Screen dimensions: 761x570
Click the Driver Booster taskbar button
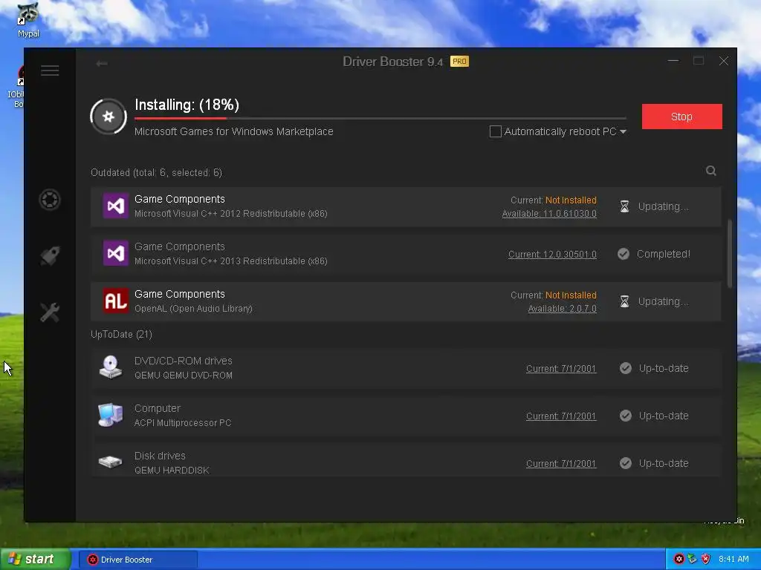(137, 560)
